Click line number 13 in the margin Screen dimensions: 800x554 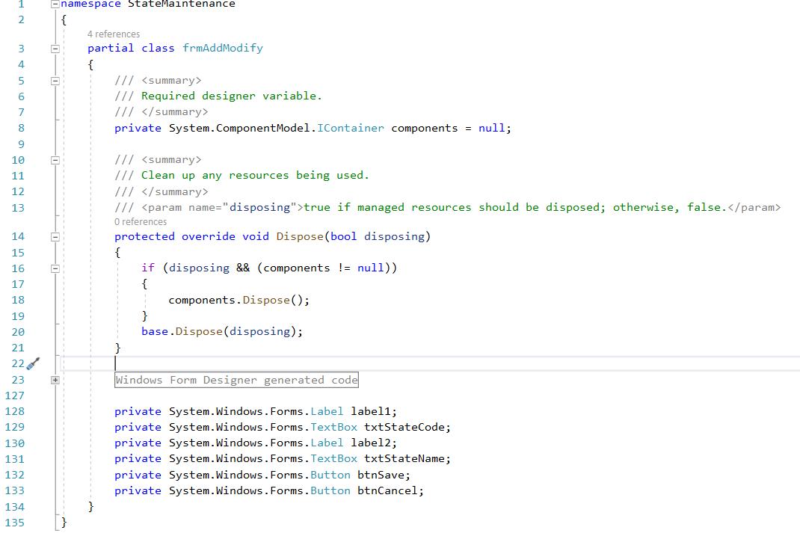pyautogui.click(x=18, y=208)
